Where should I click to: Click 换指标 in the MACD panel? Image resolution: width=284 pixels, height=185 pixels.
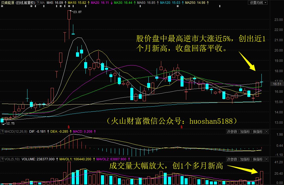(258, 132)
